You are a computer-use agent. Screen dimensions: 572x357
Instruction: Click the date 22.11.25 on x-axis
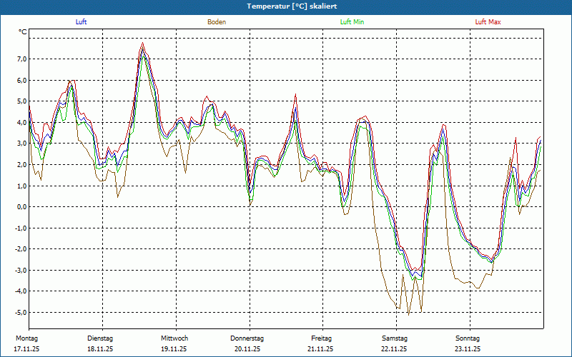(394, 349)
